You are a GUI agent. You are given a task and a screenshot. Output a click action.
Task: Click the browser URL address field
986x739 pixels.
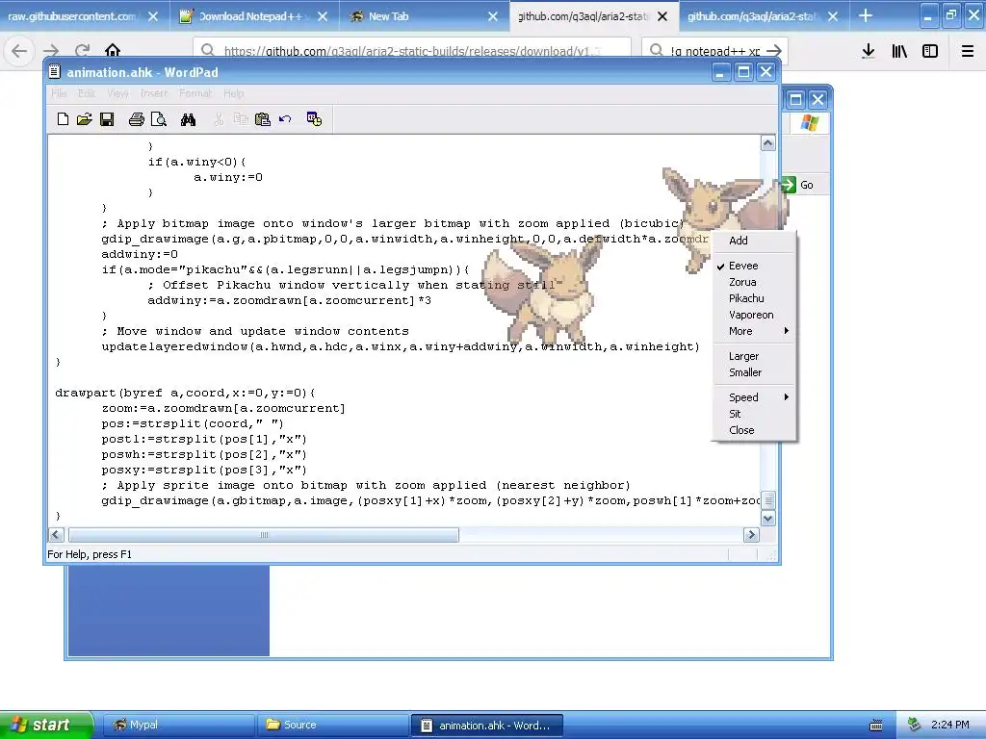412,51
